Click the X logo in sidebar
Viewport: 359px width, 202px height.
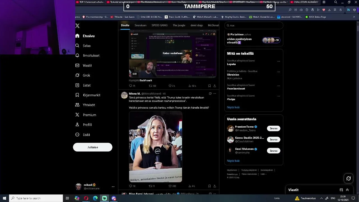pos(77,26)
